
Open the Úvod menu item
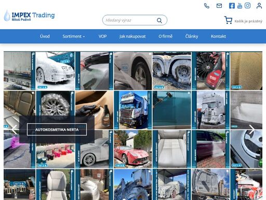click(x=45, y=36)
